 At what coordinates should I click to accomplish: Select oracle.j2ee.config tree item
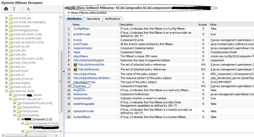(x=24, y=63)
